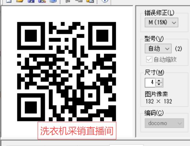Decrease 尺寸 with the down arrow
Viewport: 190px width, 146px height.
pos(159,84)
